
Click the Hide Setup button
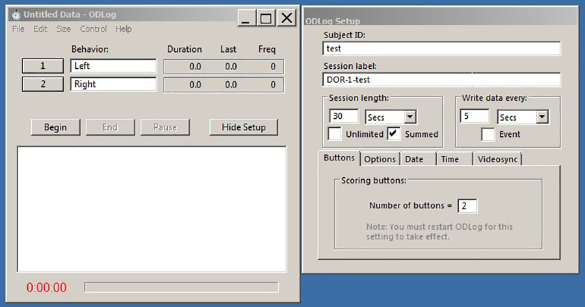click(244, 127)
